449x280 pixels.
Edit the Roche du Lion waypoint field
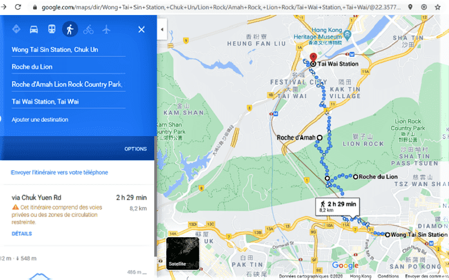(69, 67)
